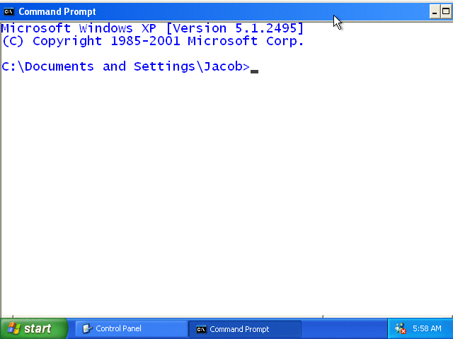This screenshot has width=453, height=339.
Task: Click the Command Prompt title text
Action: pyautogui.click(x=57, y=11)
